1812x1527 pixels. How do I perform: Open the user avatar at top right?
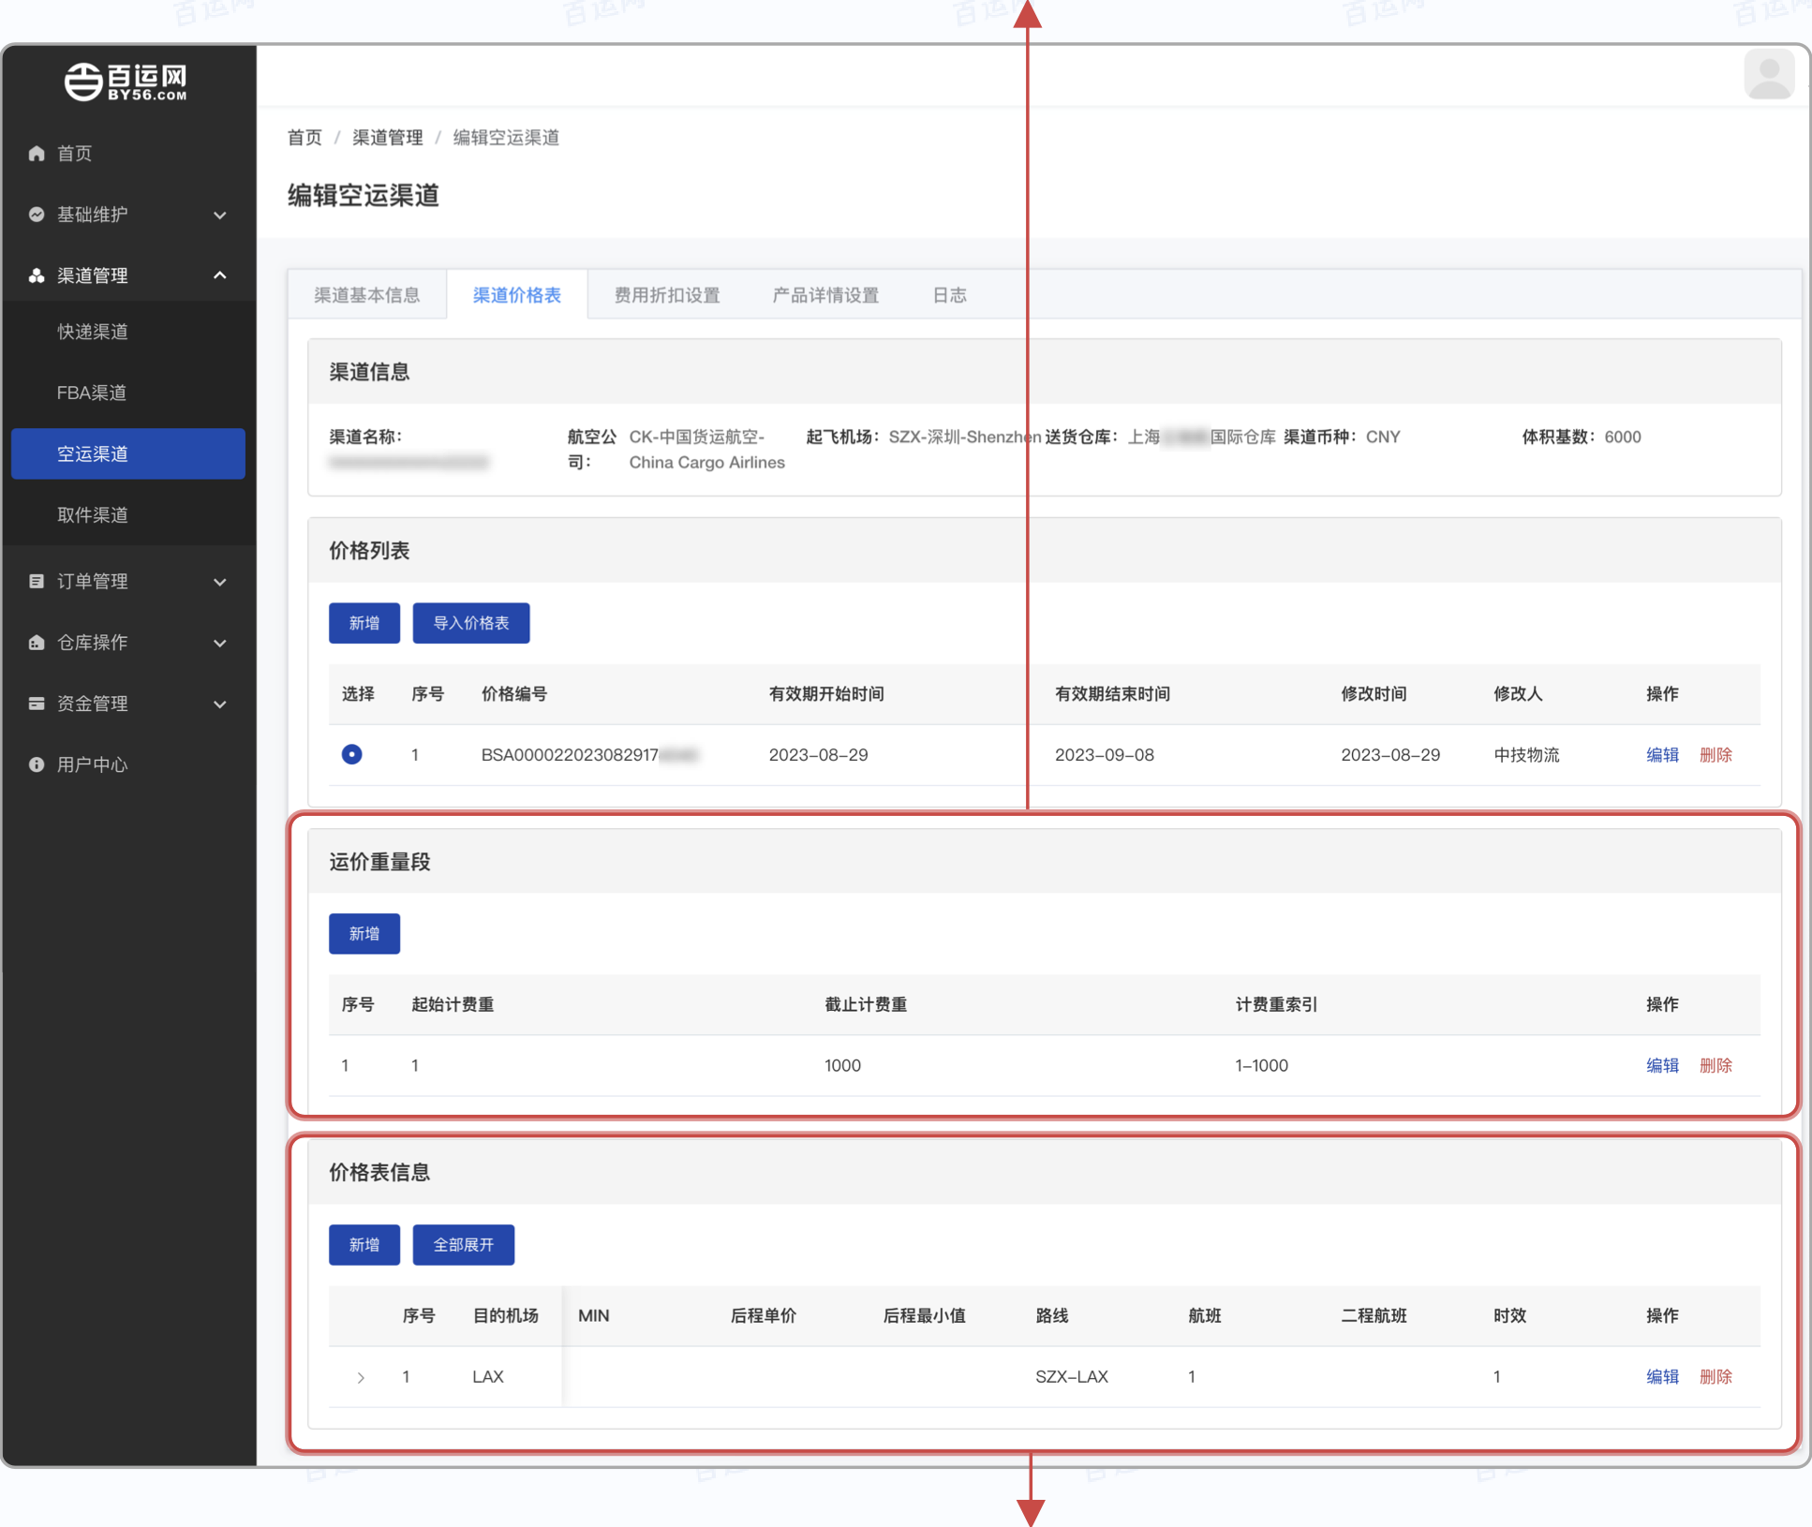pos(1768,75)
